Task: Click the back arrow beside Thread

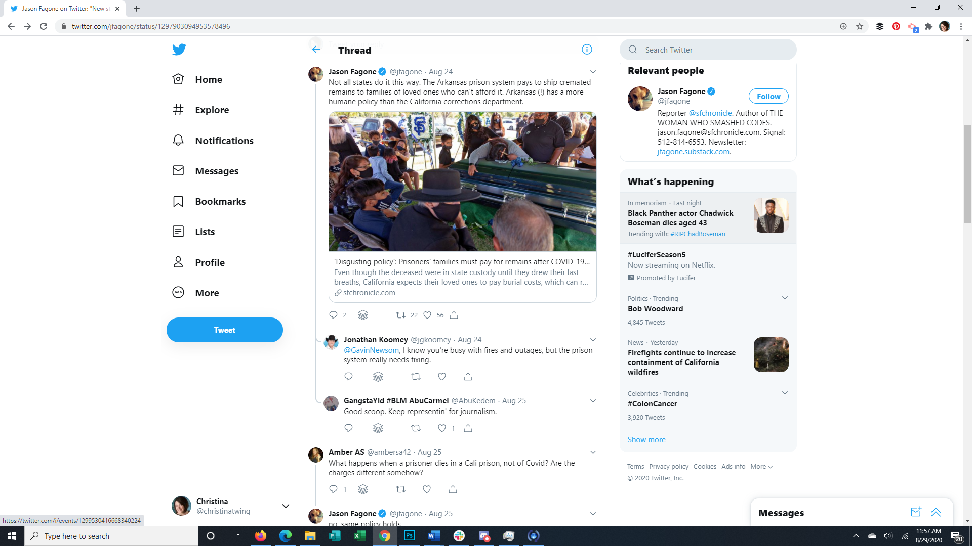Action: pyautogui.click(x=316, y=50)
